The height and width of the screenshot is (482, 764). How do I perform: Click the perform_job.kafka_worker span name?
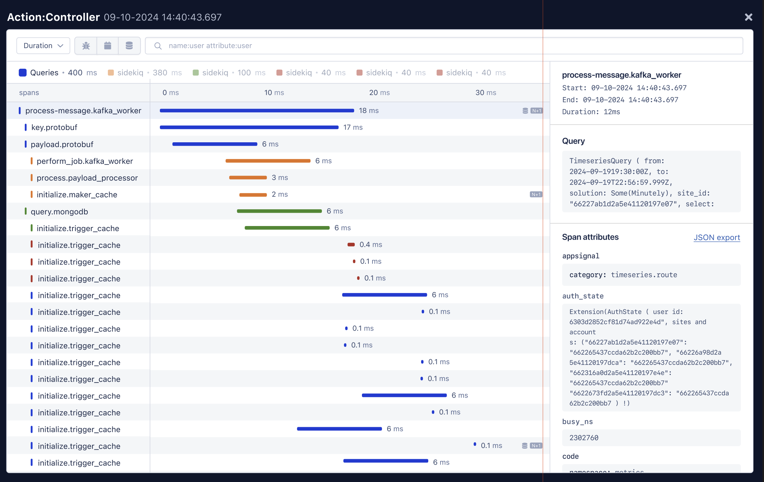(x=85, y=161)
